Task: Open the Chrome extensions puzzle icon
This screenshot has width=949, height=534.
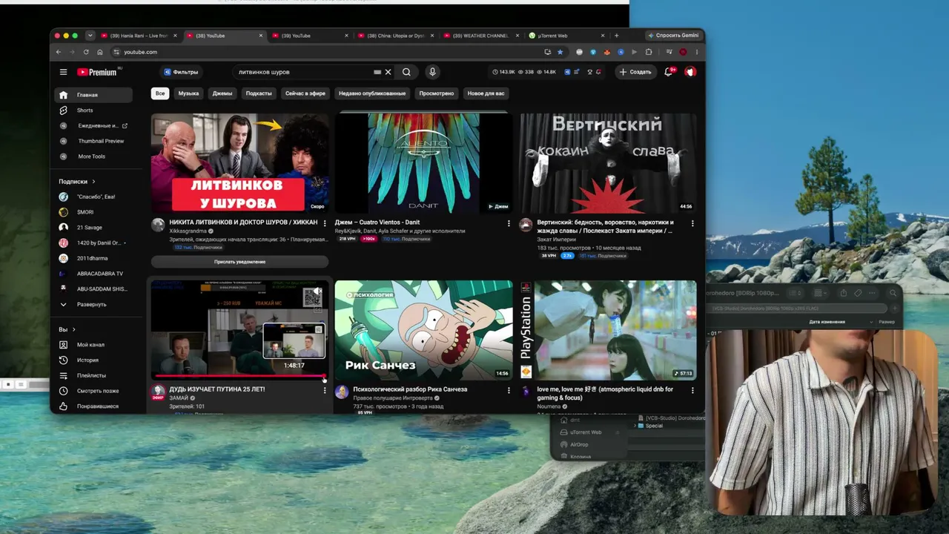Action: pyautogui.click(x=649, y=52)
